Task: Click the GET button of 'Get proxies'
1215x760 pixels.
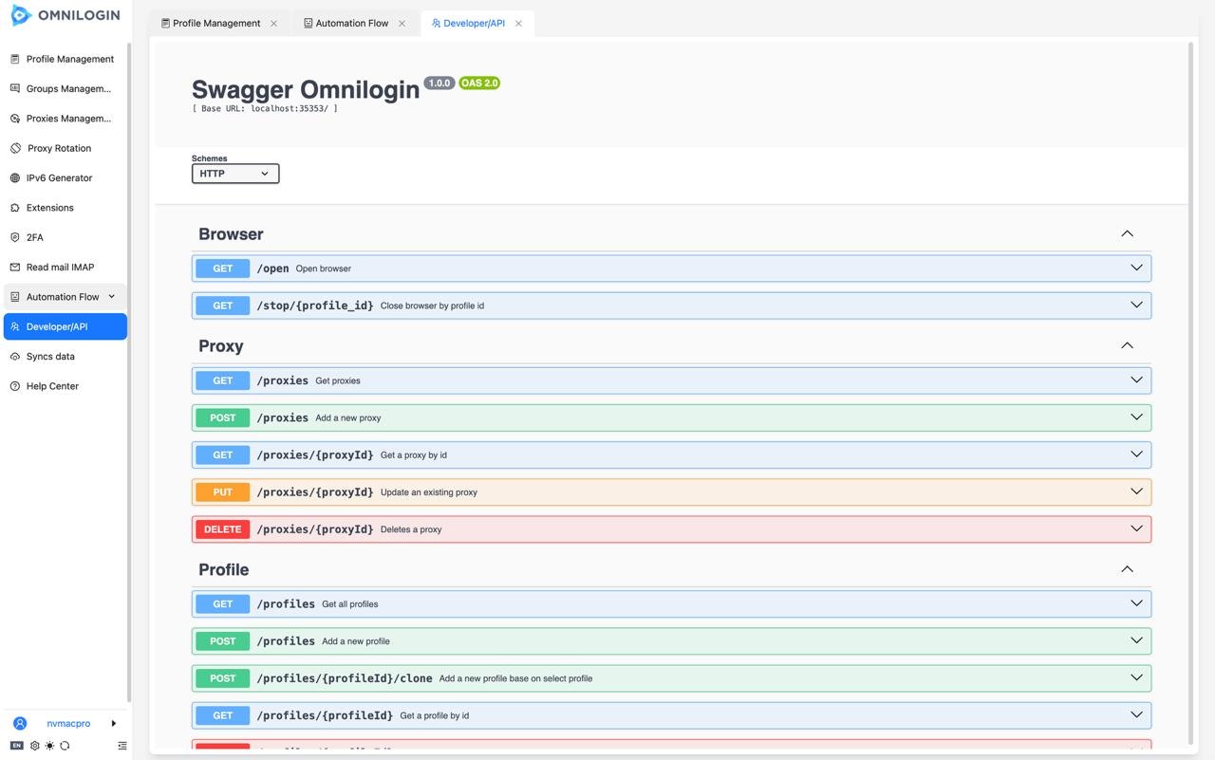Action: [x=223, y=380]
